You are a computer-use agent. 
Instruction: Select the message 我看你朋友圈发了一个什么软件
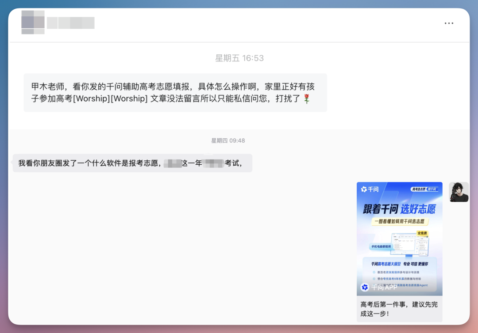tap(132, 163)
